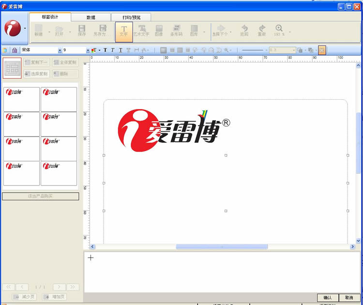Click the small magnifier icon in the format bar
Image resolution: width=363 pixels, height=305 pixels.
pos(227,50)
